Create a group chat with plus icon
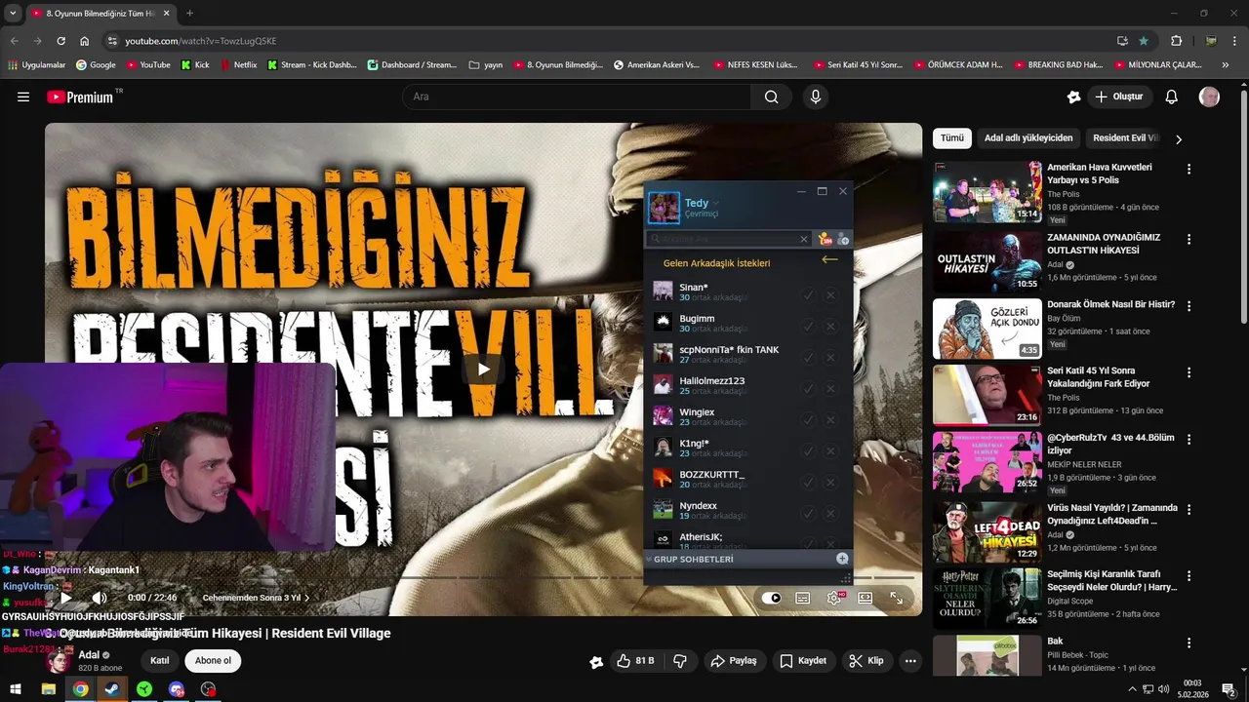The image size is (1249, 702). (x=842, y=559)
